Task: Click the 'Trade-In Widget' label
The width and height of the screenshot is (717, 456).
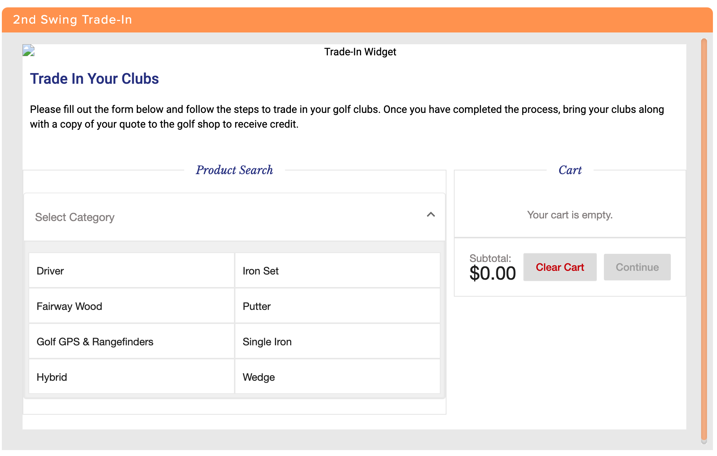Action: click(360, 52)
